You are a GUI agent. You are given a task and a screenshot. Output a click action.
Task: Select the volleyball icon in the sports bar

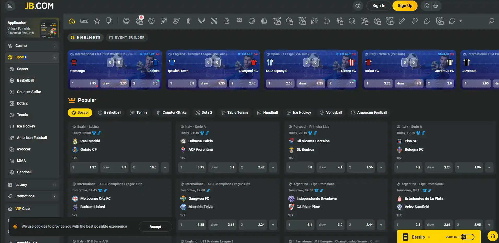pos(252,21)
